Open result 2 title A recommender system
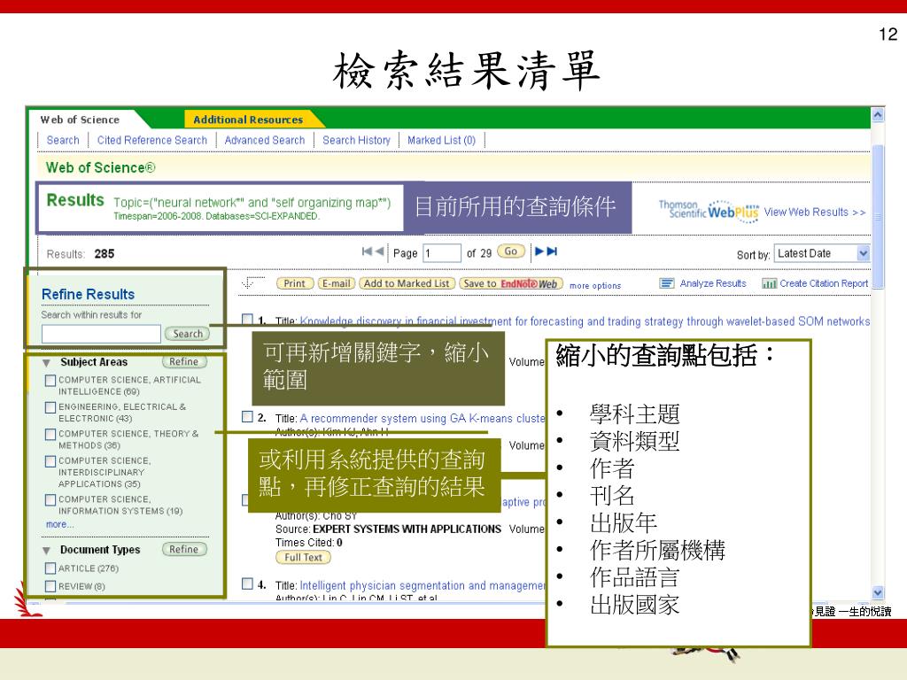 pyautogui.click(x=422, y=418)
